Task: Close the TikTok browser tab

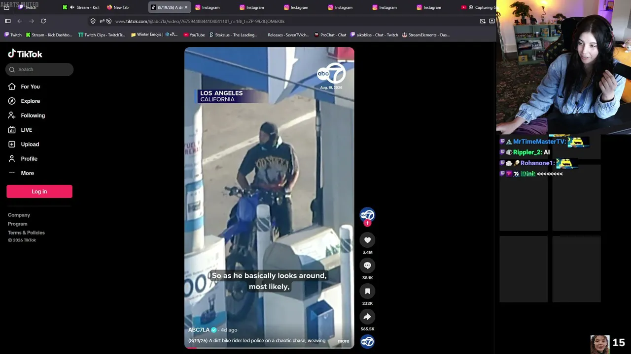Action: pyautogui.click(x=186, y=7)
